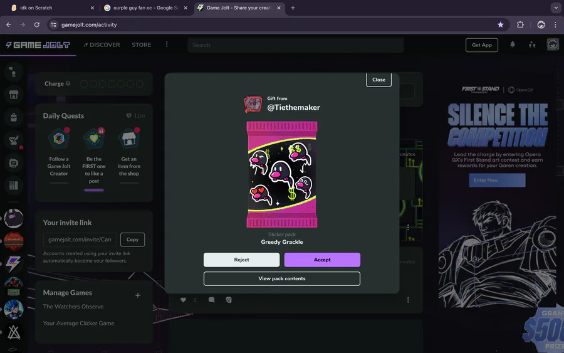The height and width of the screenshot is (353, 564).
Task: Click the gamejolt.com/activity address bar
Action: [277, 24]
